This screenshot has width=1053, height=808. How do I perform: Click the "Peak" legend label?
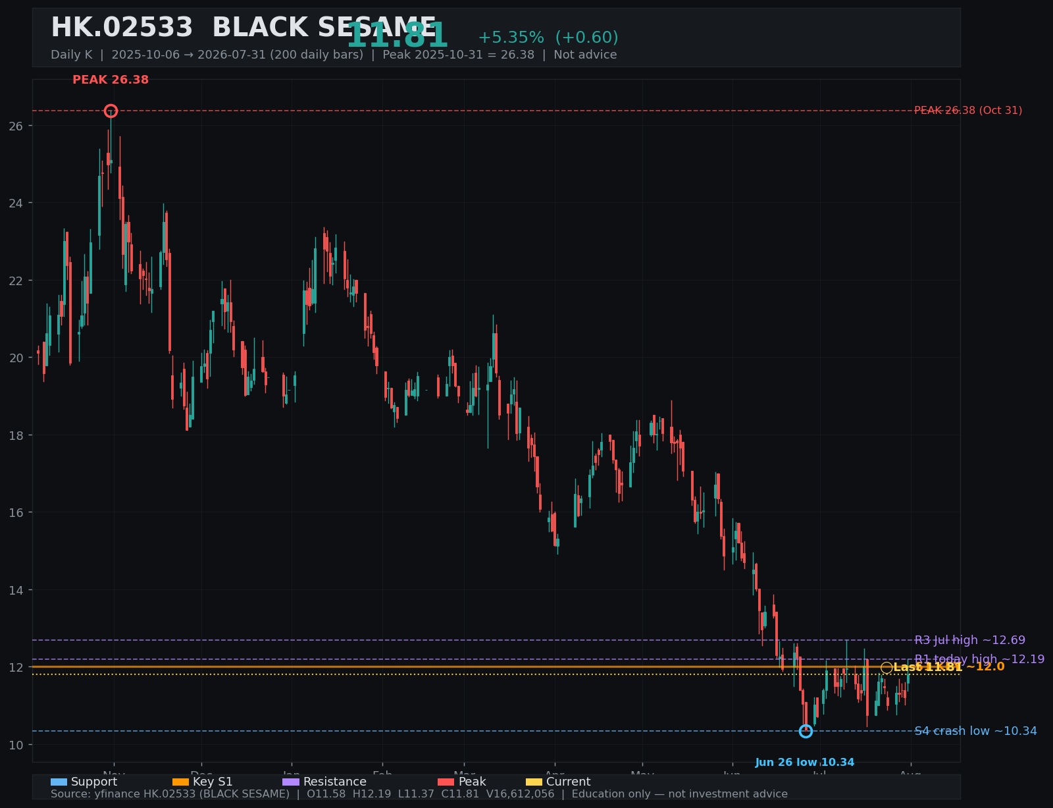point(473,782)
